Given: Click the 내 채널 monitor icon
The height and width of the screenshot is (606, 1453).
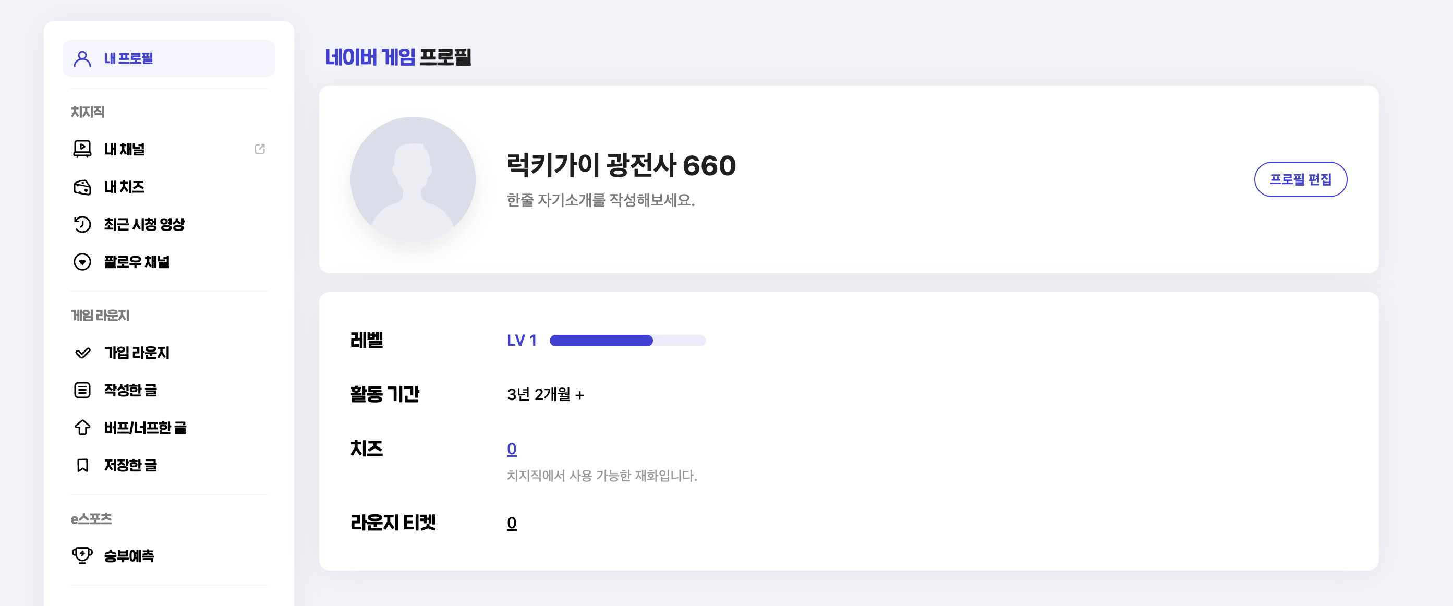Looking at the screenshot, I should 81,149.
